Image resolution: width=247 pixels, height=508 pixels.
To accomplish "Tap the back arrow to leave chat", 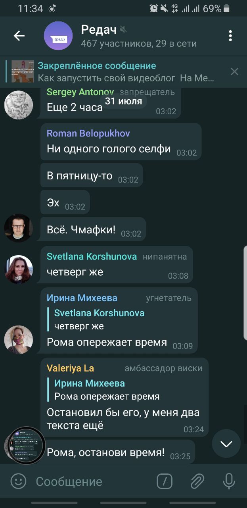I will tap(19, 36).
